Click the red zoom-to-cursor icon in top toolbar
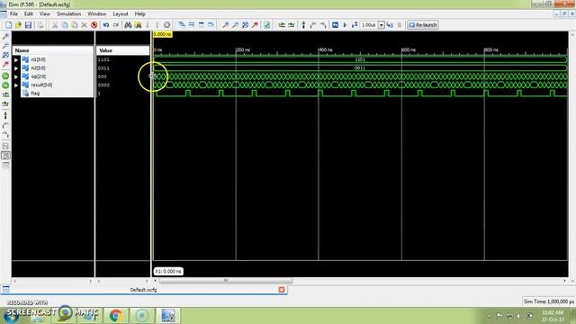 (x=255, y=25)
